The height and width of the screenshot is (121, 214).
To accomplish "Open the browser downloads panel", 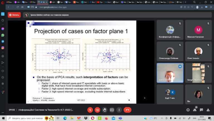I will (202, 7).
